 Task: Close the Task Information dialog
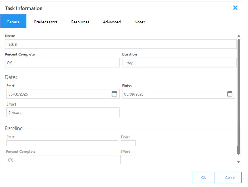pos(235,8)
